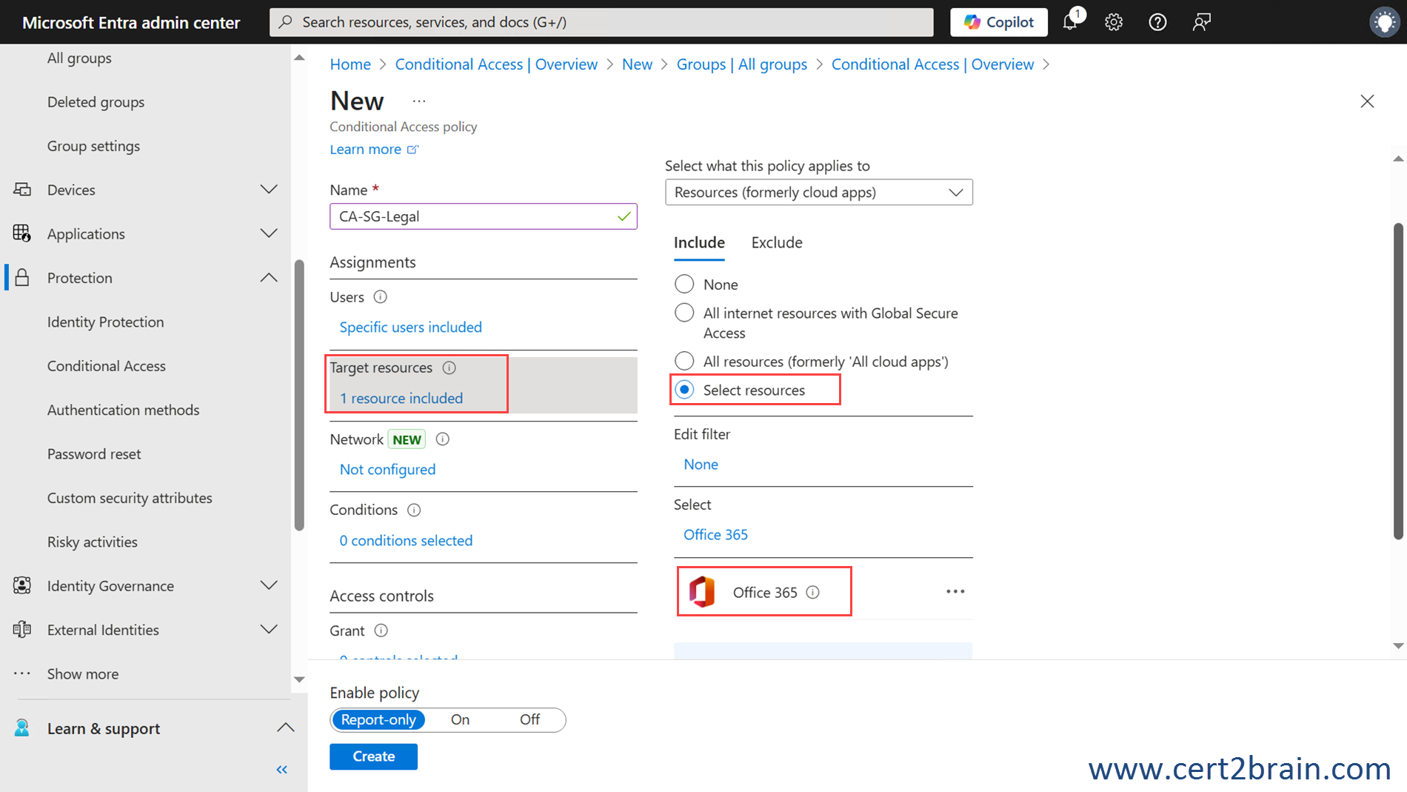The image size is (1407, 792).
Task: Click the Select Office 365 link
Action: 715,534
